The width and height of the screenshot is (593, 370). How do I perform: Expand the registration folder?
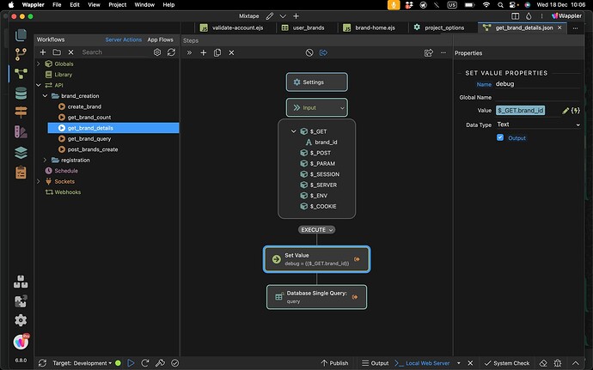45,161
